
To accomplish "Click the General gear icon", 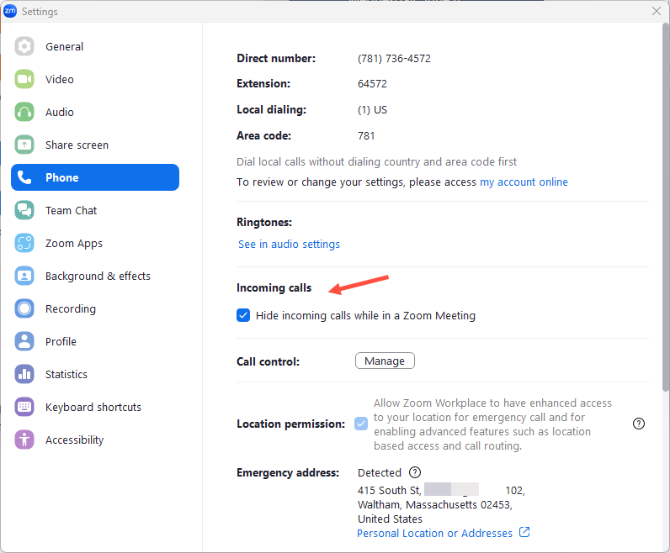I will pyautogui.click(x=24, y=46).
